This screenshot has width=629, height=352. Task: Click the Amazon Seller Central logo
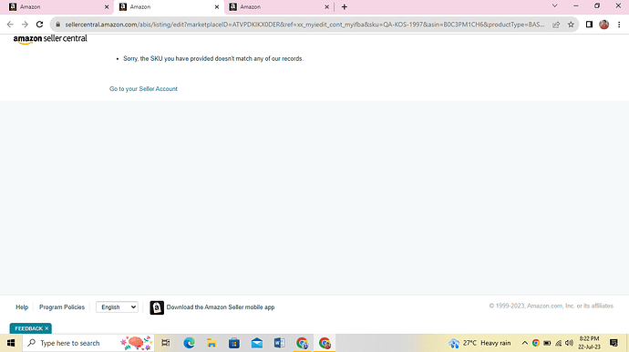click(x=50, y=39)
